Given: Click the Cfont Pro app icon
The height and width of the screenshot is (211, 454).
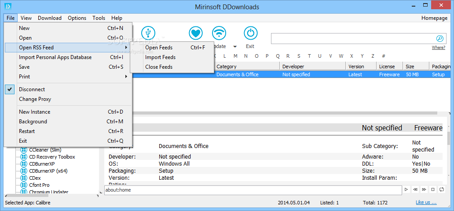Looking at the screenshot, I should point(24,185).
